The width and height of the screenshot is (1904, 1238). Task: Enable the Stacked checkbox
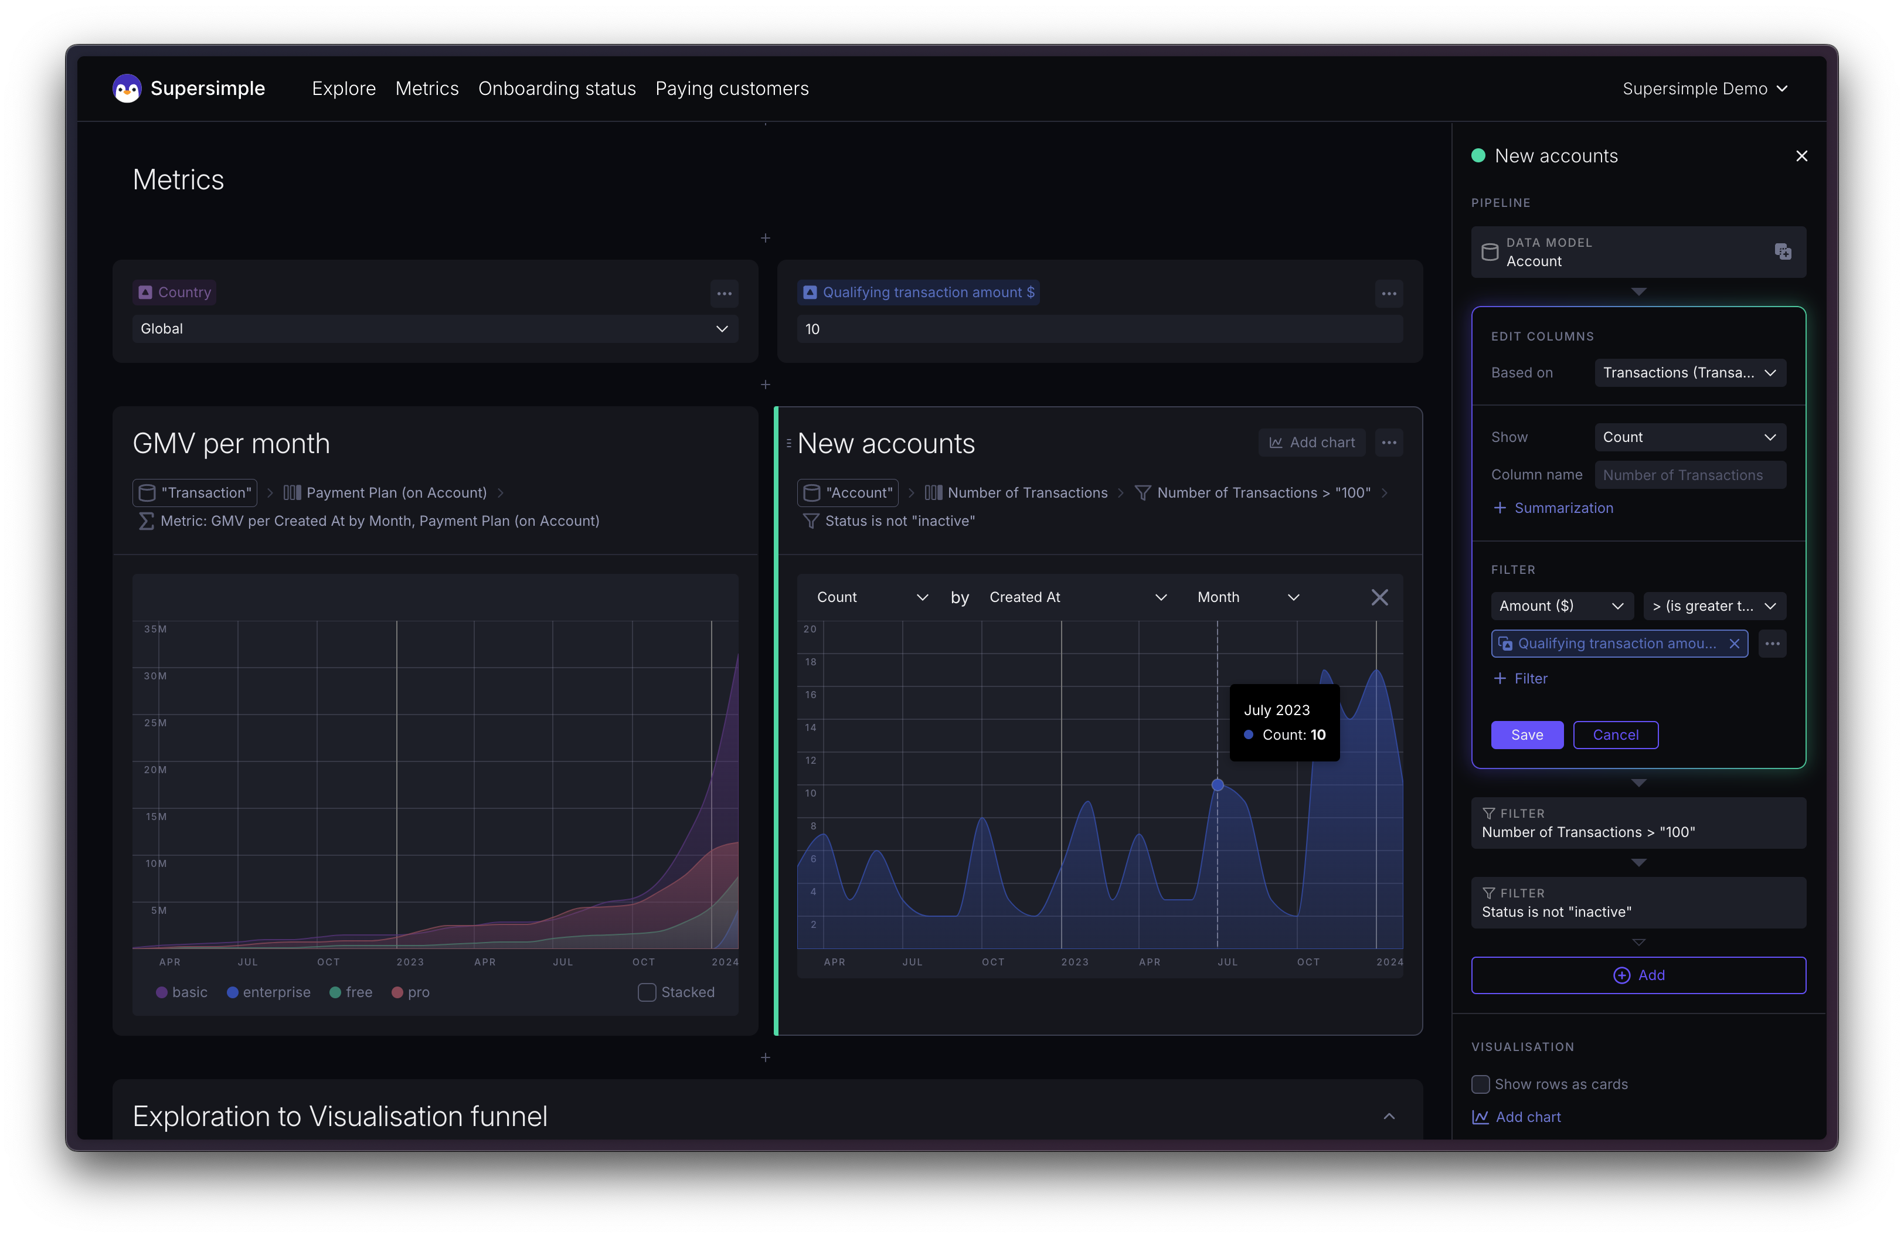[647, 992]
